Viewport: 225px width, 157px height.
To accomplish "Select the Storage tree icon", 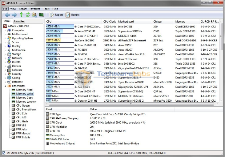I will tap(9, 54).
